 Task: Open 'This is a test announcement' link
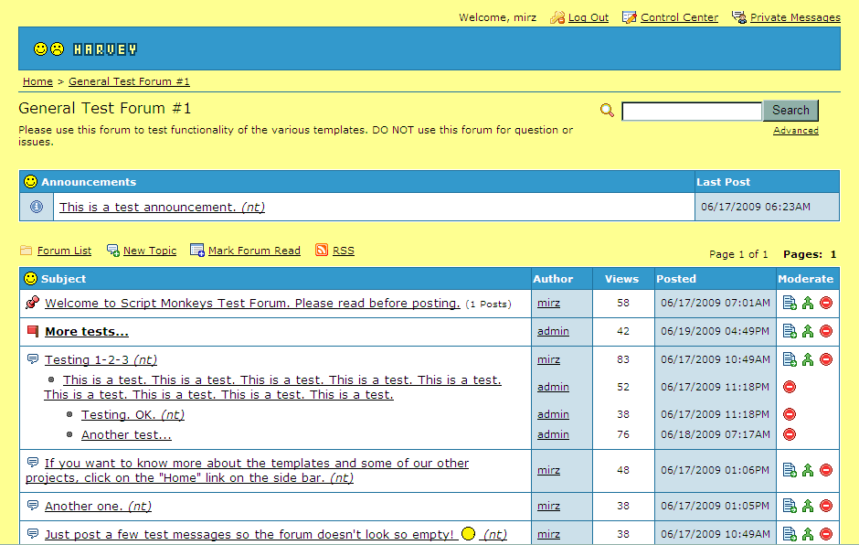tap(162, 208)
